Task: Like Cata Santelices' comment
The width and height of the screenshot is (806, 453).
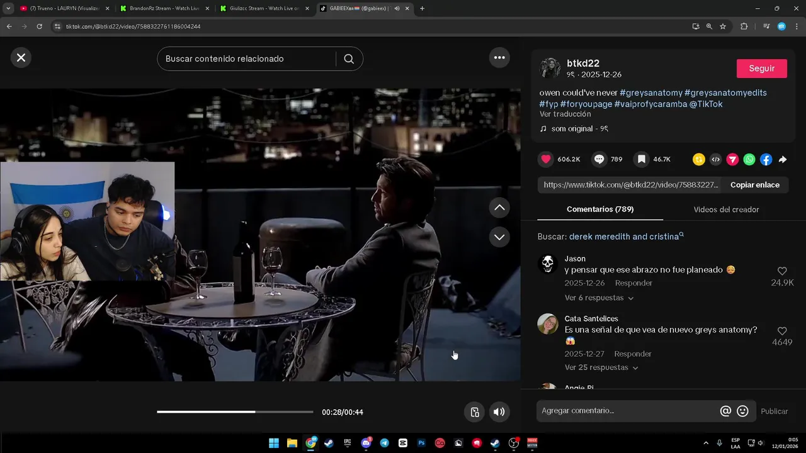Action: pos(782,331)
